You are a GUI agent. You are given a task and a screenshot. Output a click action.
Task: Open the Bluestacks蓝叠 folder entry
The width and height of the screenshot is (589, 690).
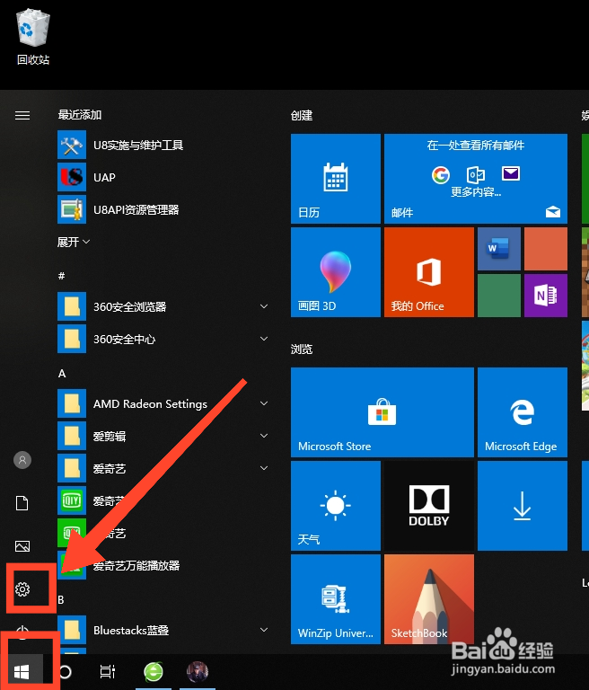tap(163, 630)
